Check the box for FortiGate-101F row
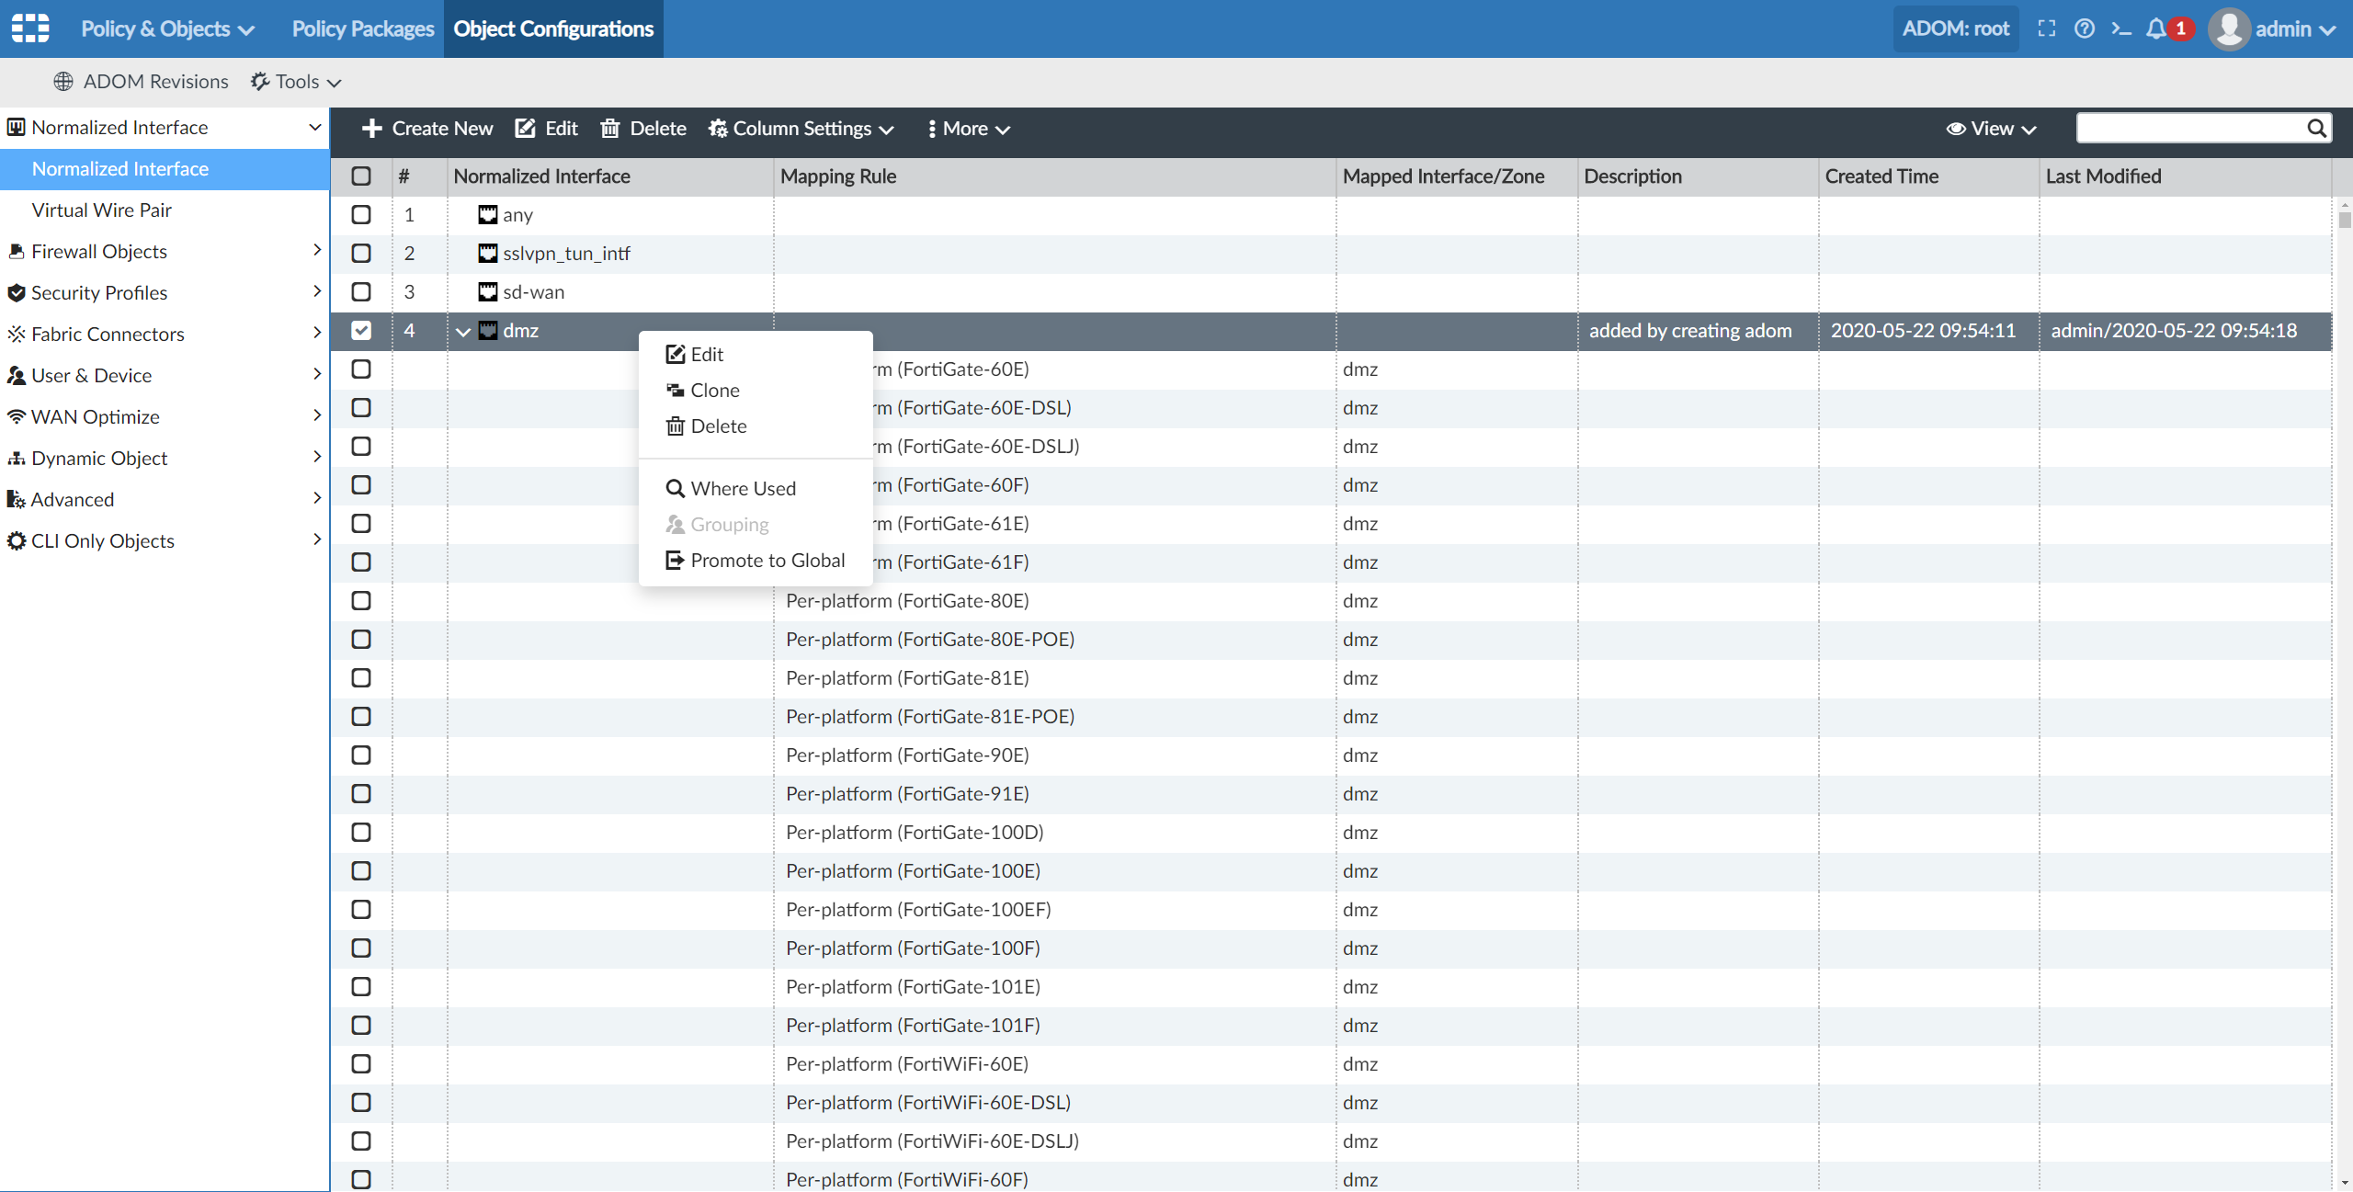Screen dimensions: 2353x1192 [361, 1025]
